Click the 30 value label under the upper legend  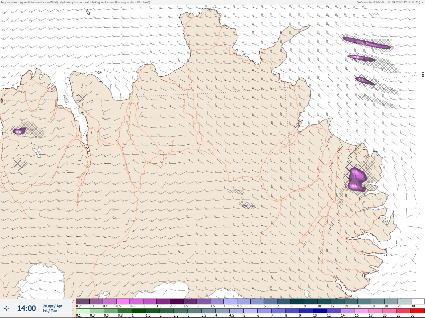click(x=413, y=306)
